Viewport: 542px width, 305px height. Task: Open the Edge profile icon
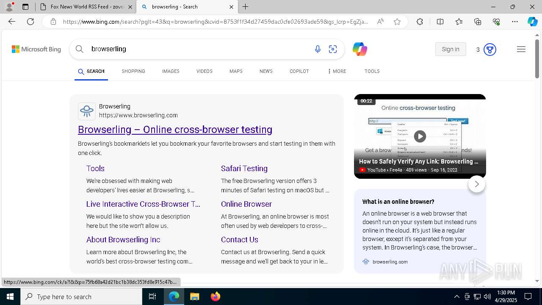[x=9, y=7]
